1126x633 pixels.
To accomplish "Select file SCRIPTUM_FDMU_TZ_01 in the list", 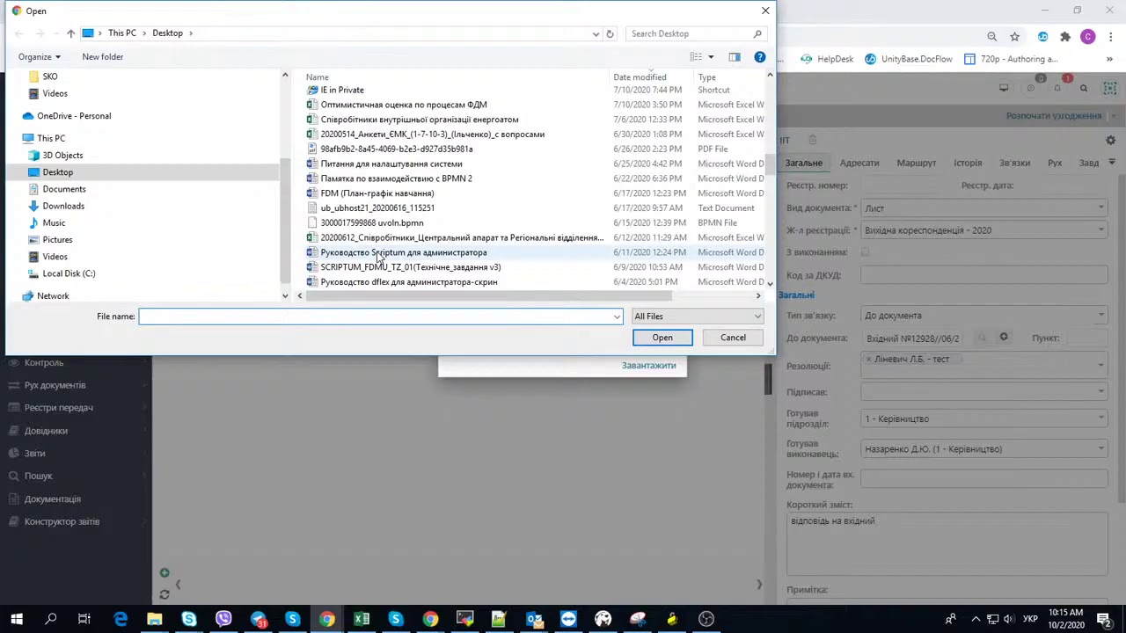I will 411,267.
